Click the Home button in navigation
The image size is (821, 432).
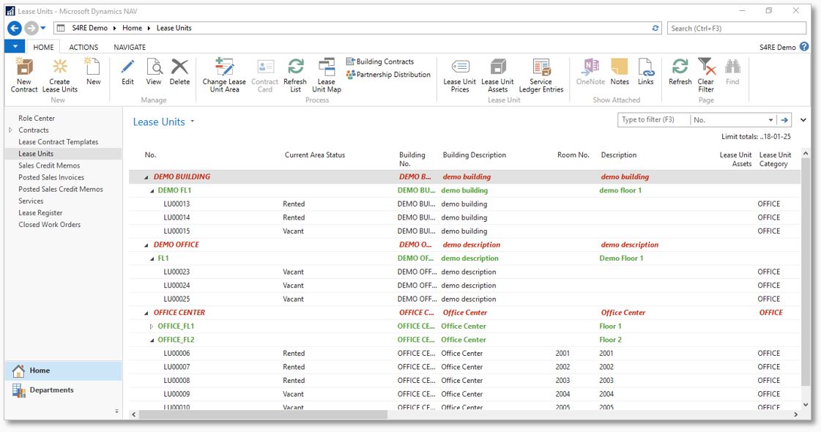[x=64, y=370]
